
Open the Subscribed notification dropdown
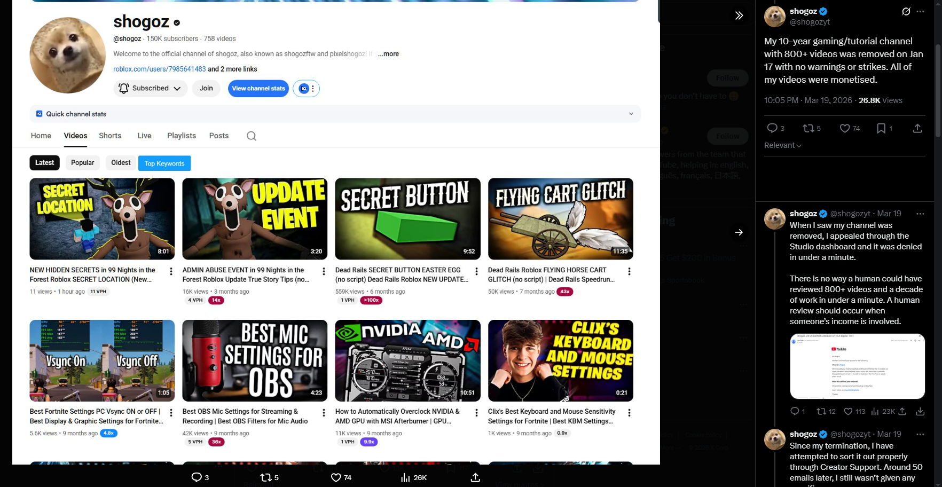tap(150, 89)
